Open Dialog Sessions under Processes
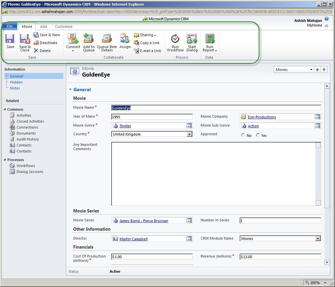 click(26, 172)
